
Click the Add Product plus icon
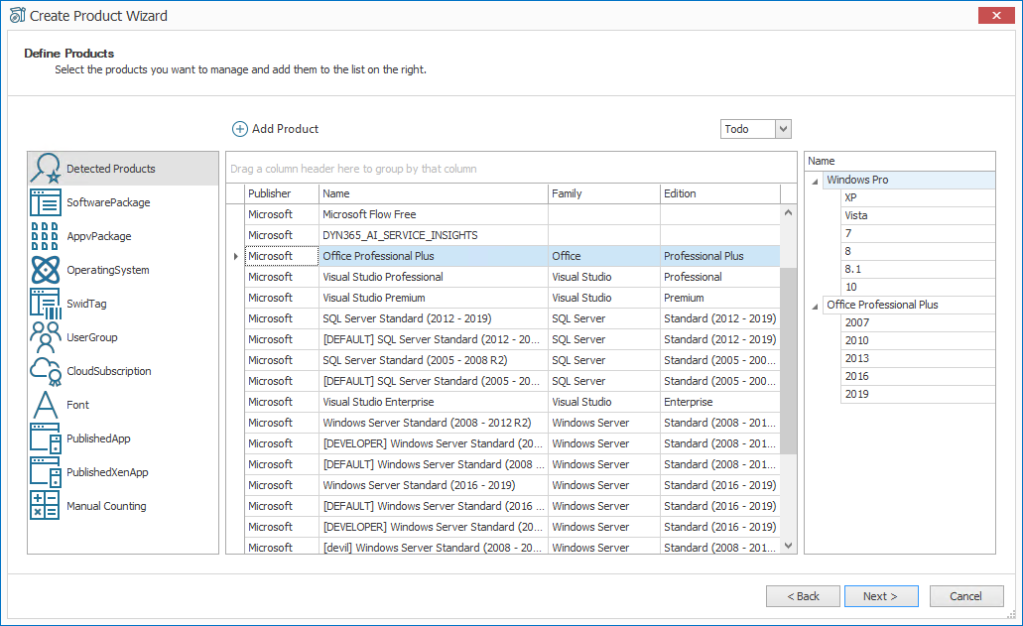(240, 129)
